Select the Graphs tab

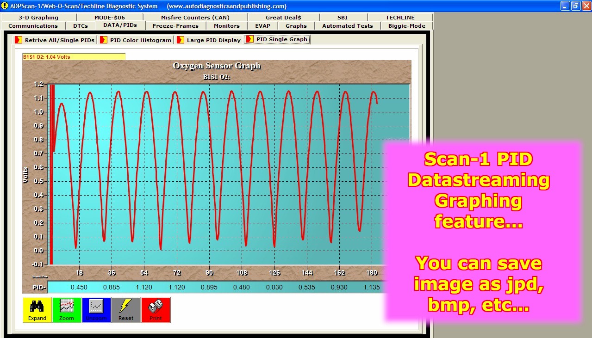point(296,26)
